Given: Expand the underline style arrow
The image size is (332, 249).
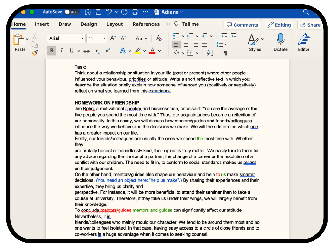Looking at the screenshot, I should pos(79,51).
